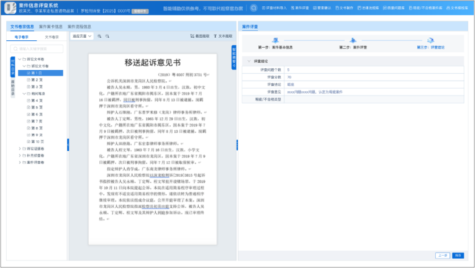Collapse the nested 诉讼文书卷 subfolder
This screenshot has width=475, height=268.
(24, 66)
